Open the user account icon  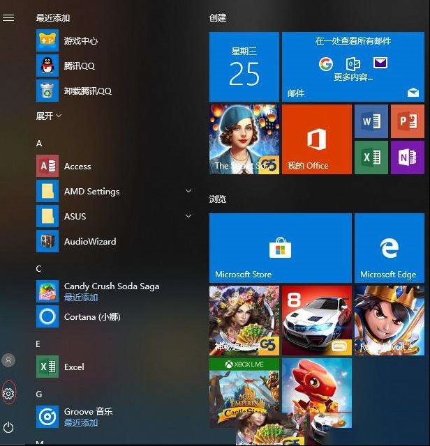coord(8,360)
